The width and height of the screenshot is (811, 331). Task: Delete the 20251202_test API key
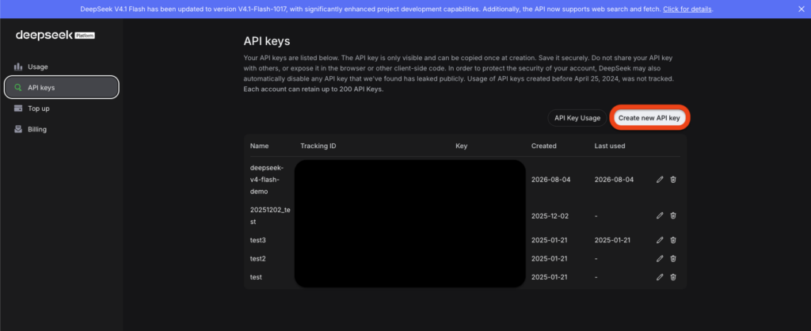tap(673, 215)
